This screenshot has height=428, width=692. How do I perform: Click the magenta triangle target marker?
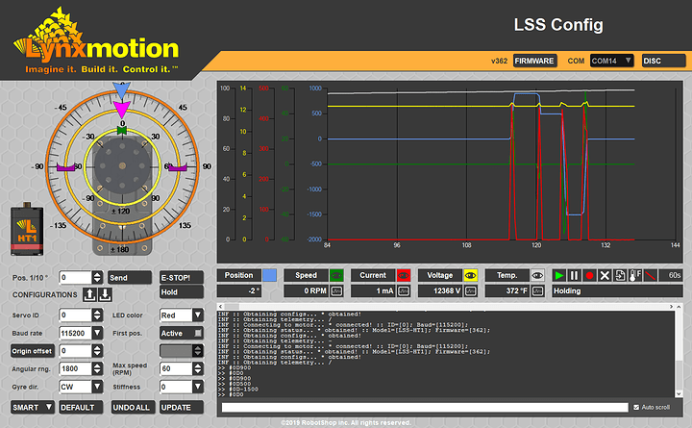[122, 109]
